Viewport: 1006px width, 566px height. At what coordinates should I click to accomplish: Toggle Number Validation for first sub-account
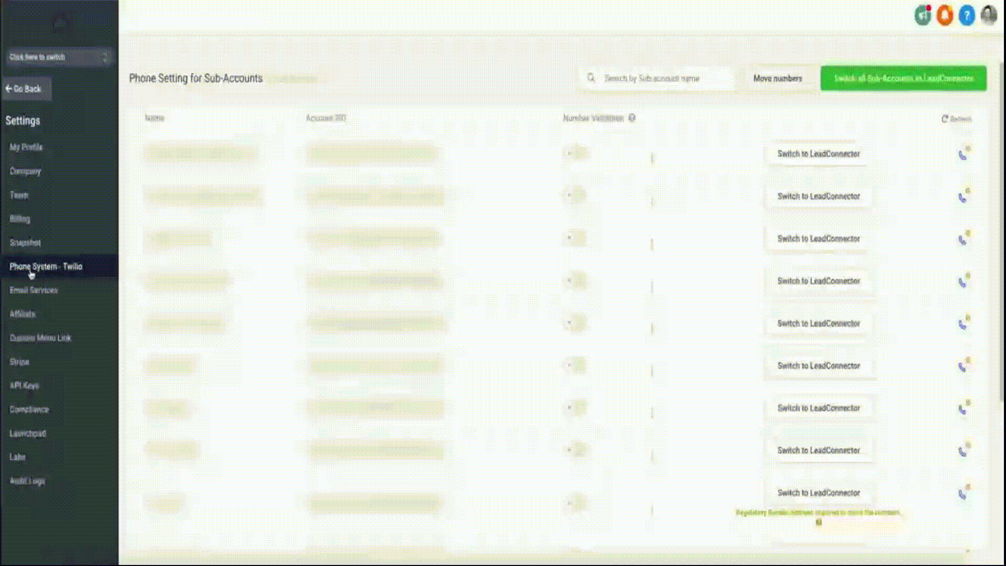[x=576, y=154]
